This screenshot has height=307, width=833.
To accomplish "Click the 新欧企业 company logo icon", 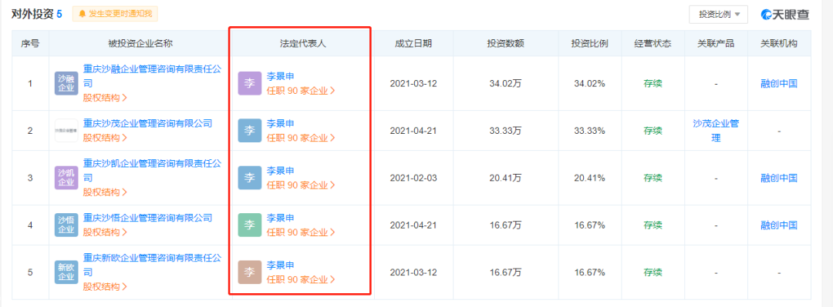I will click(x=66, y=272).
